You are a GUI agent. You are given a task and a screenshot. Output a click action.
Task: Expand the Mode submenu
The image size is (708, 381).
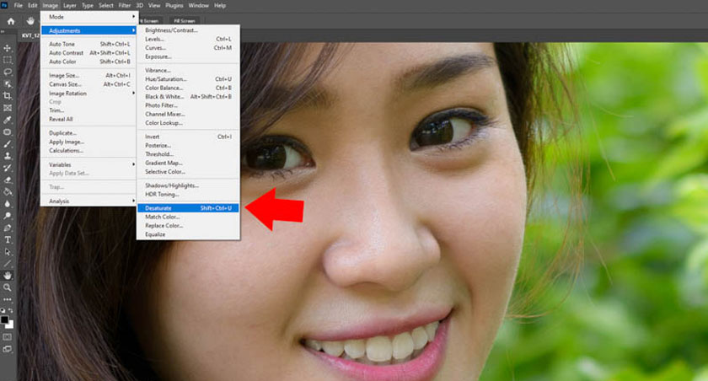pyautogui.click(x=88, y=17)
